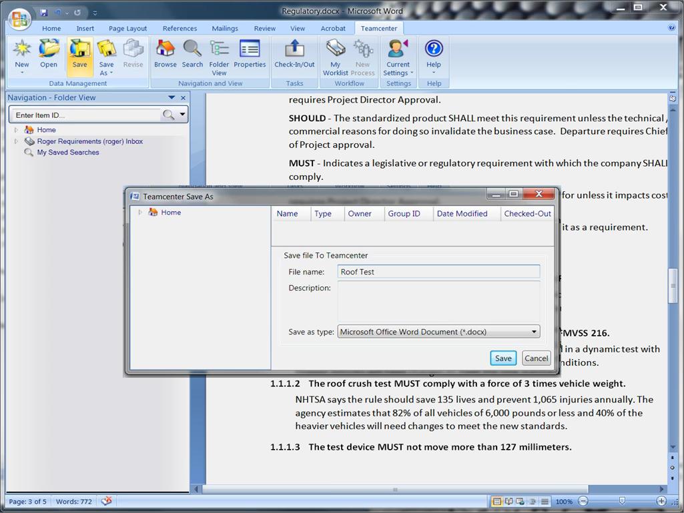Switch to Web Layout view icon
This screenshot has width=684, height=513.
coord(520,501)
